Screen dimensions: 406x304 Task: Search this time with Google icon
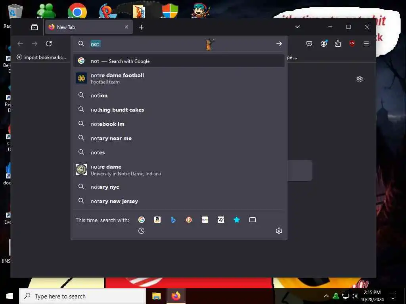click(142, 220)
